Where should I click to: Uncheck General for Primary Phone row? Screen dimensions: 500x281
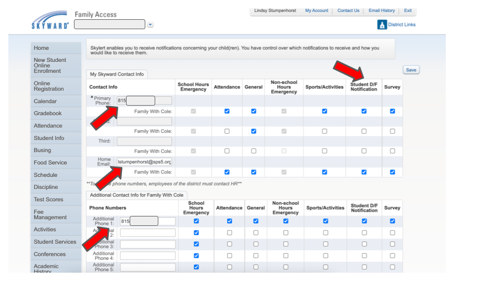(x=254, y=111)
